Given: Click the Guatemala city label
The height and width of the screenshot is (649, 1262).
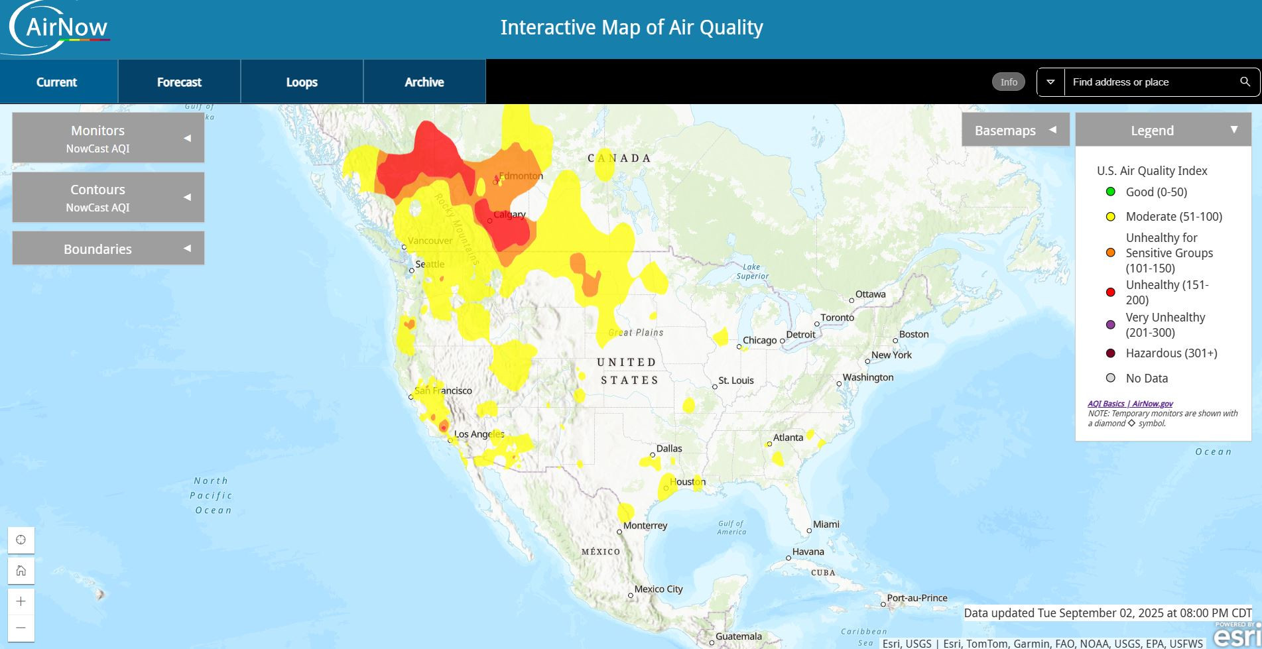Looking at the screenshot, I should 739,636.
